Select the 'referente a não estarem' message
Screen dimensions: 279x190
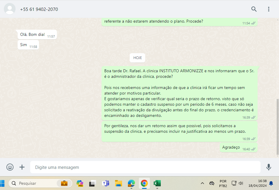(179, 22)
